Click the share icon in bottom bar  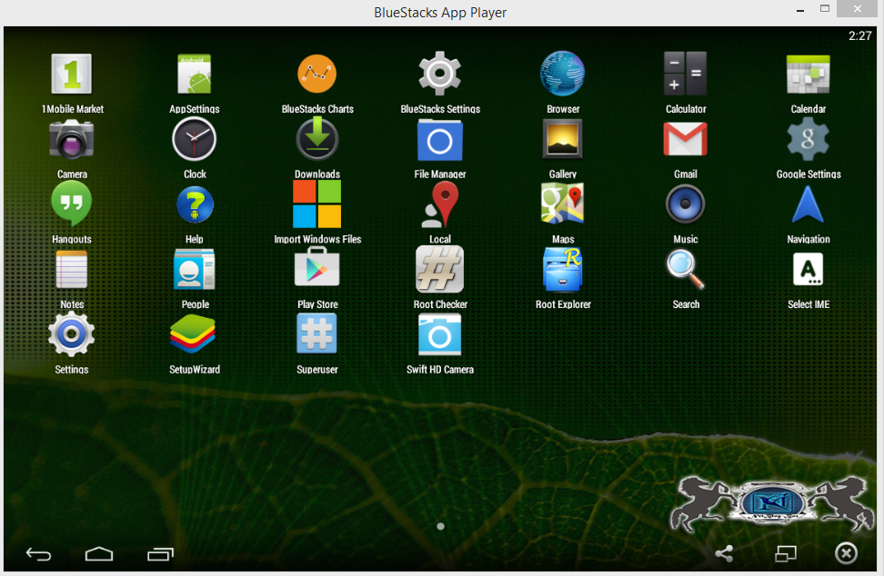725,554
